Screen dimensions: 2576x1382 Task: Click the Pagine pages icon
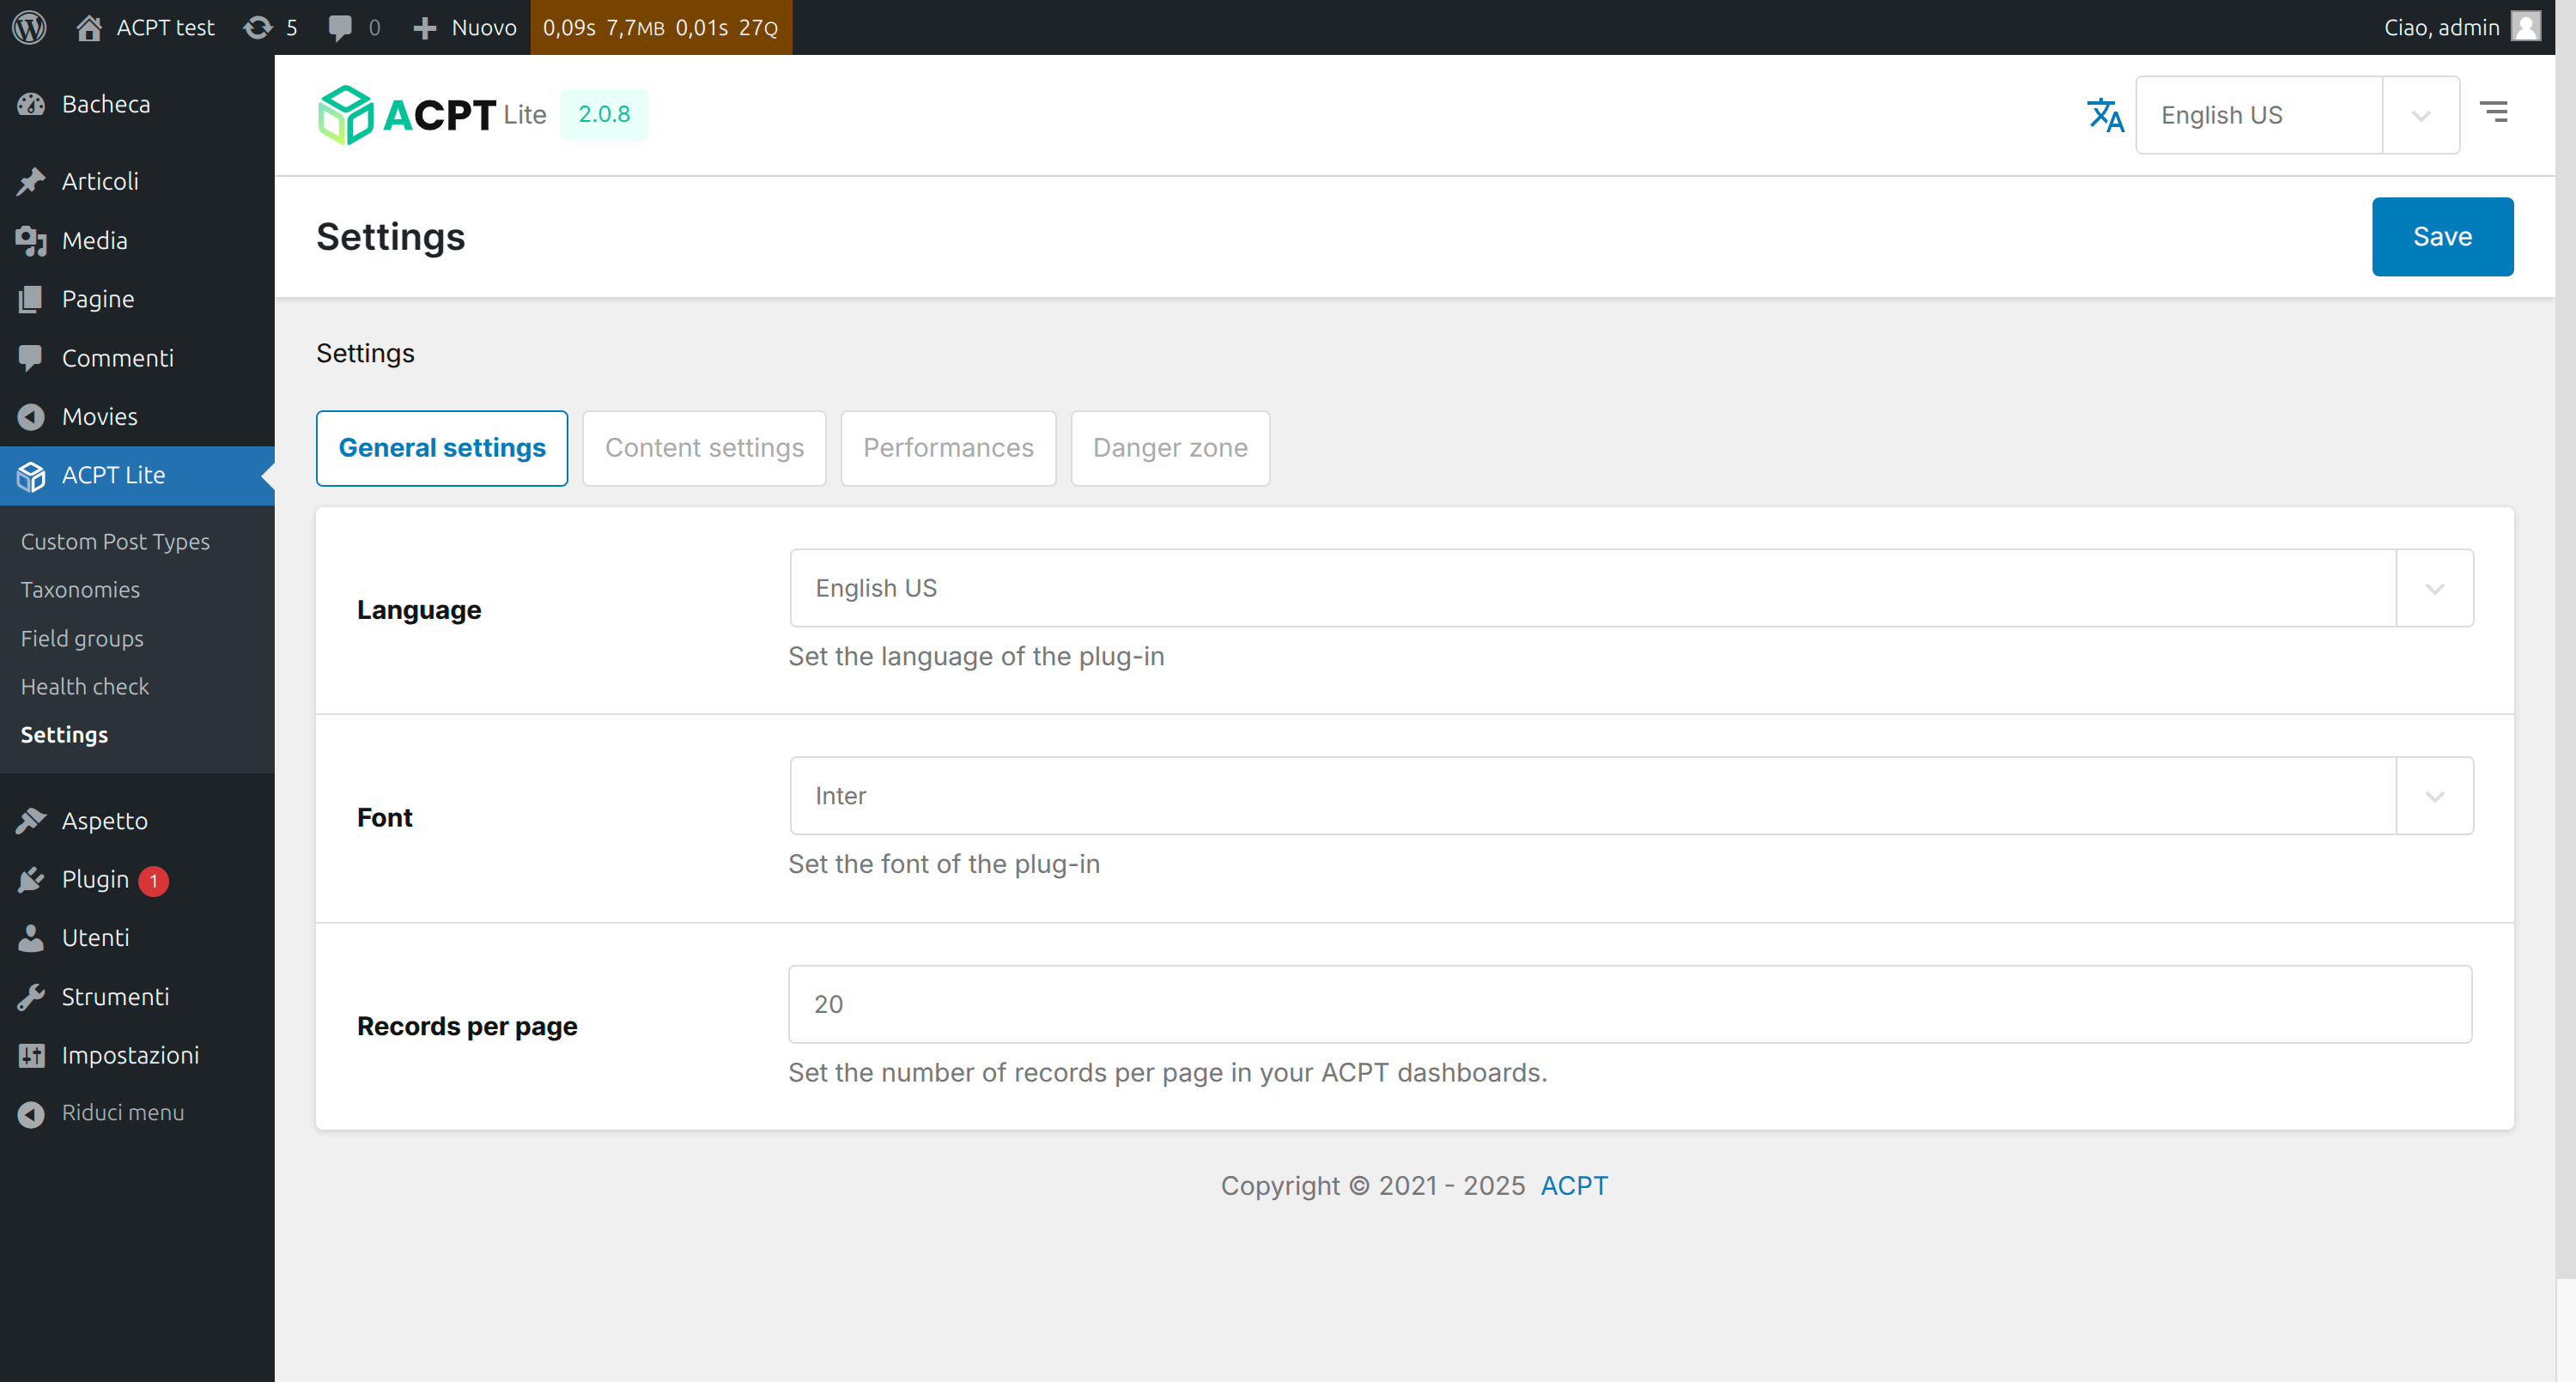coord(31,299)
